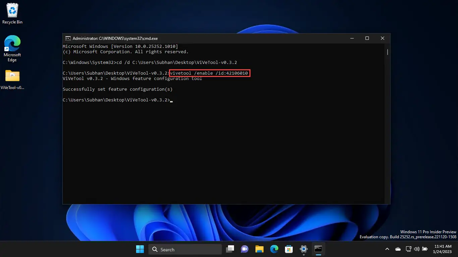Show hidden system tray icons
Image resolution: width=458 pixels, height=257 pixels.
[387, 249]
